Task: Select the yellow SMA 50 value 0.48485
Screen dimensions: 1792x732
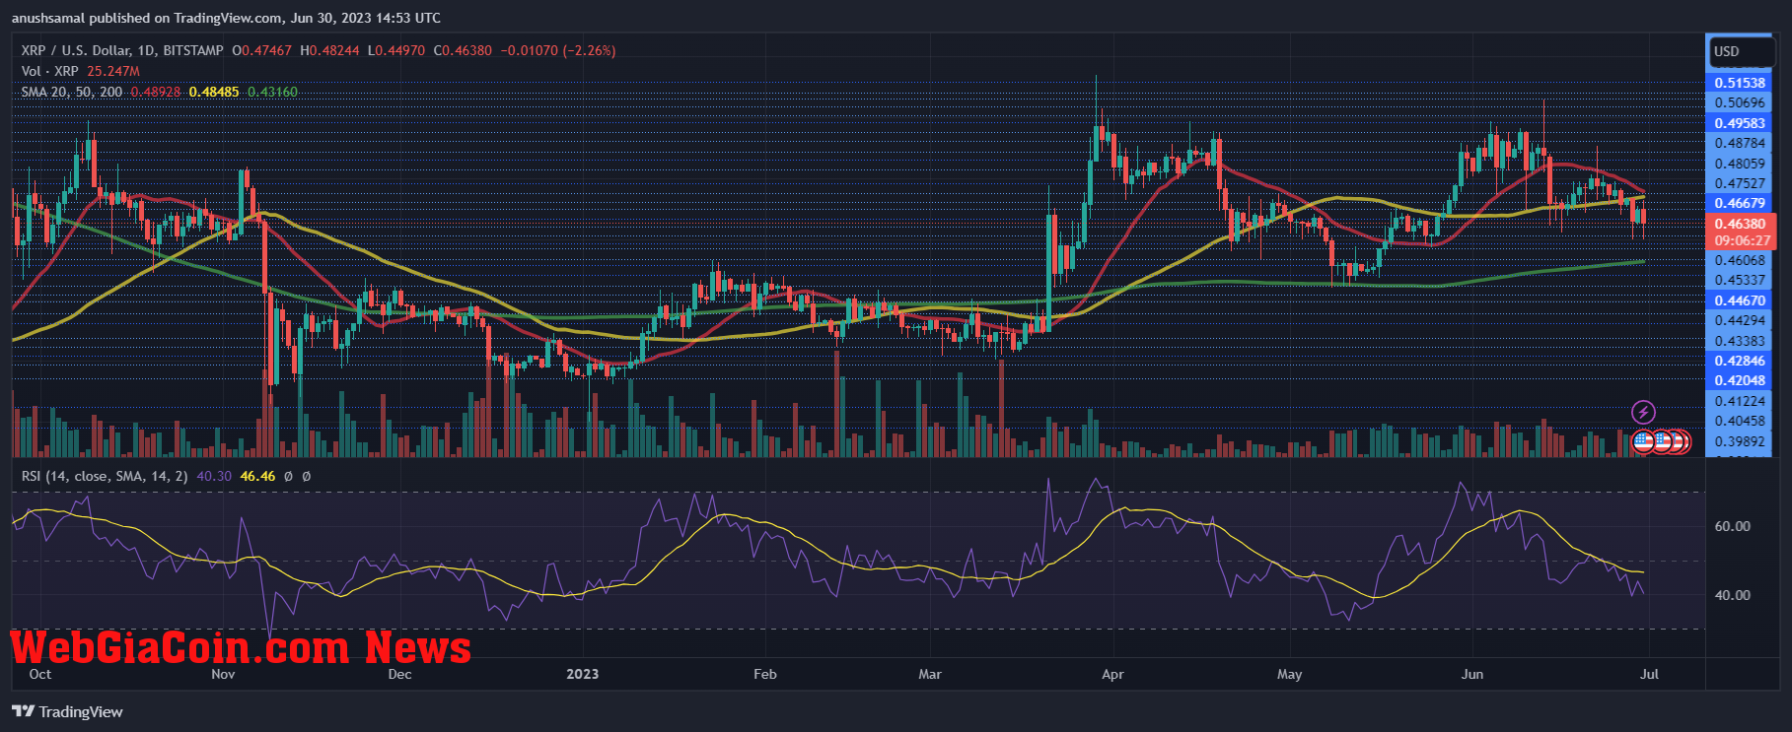Action: tap(214, 92)
